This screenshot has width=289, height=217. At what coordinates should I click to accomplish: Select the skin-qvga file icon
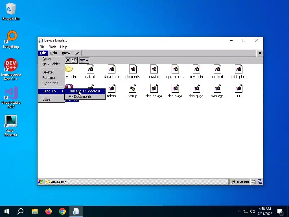pyautogui.click(x=196, y=88)
